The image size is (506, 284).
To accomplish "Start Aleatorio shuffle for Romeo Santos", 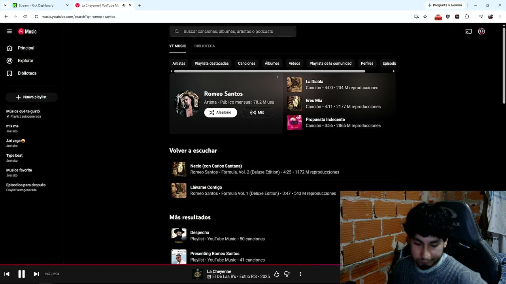I will [221, 112].
